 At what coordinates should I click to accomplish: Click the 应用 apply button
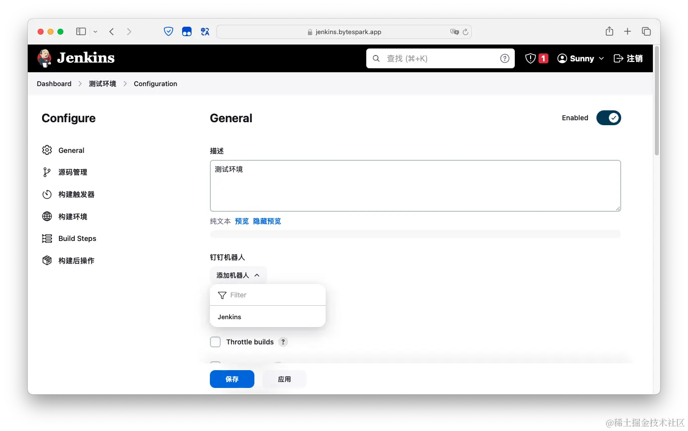pos(284,379)
